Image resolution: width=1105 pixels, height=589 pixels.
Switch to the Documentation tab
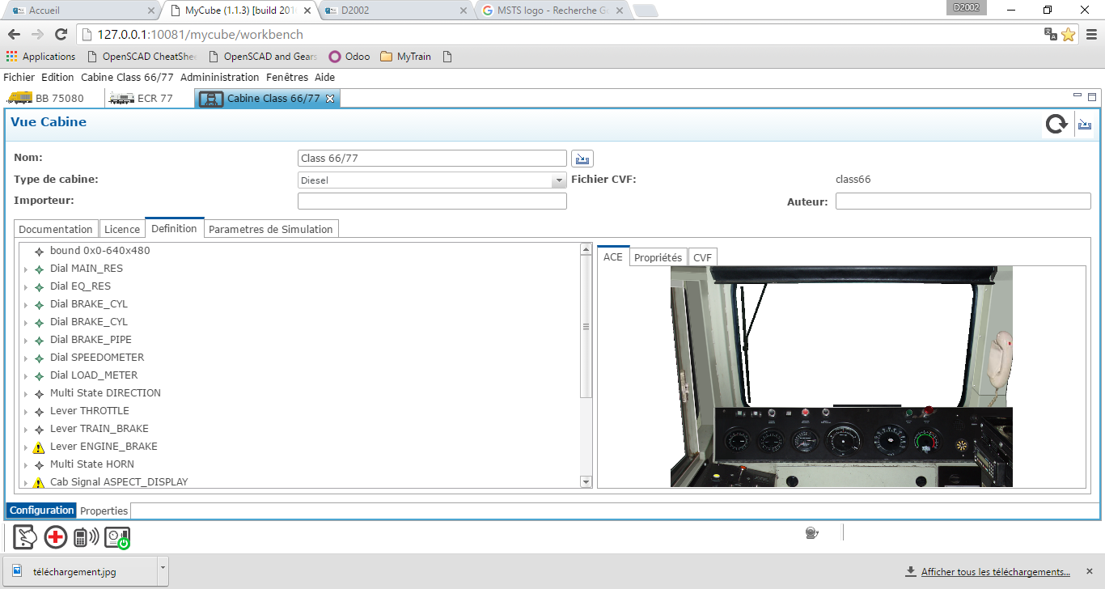(56, 229)
